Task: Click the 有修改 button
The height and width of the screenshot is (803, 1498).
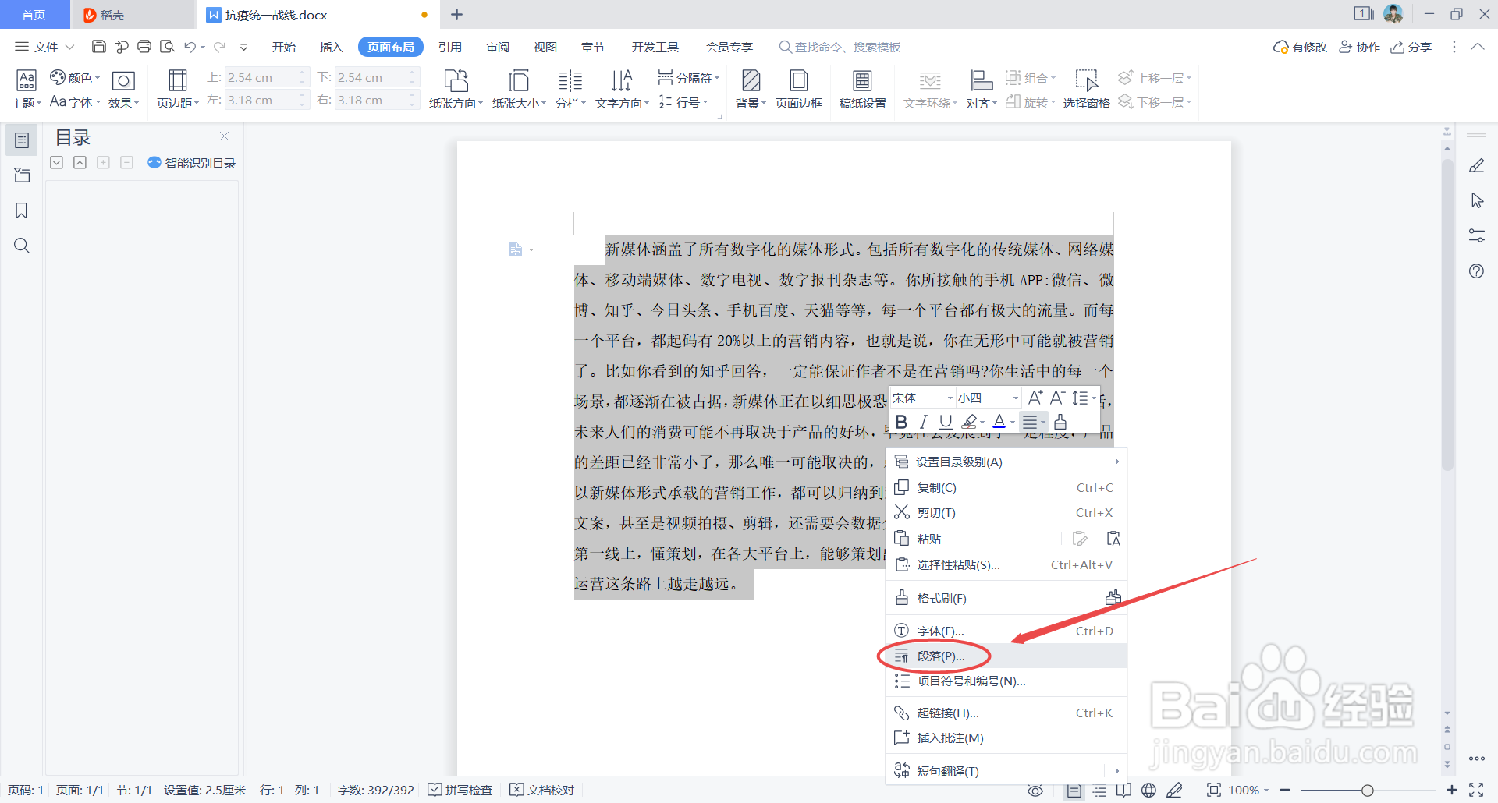Action: point(1300,47)
